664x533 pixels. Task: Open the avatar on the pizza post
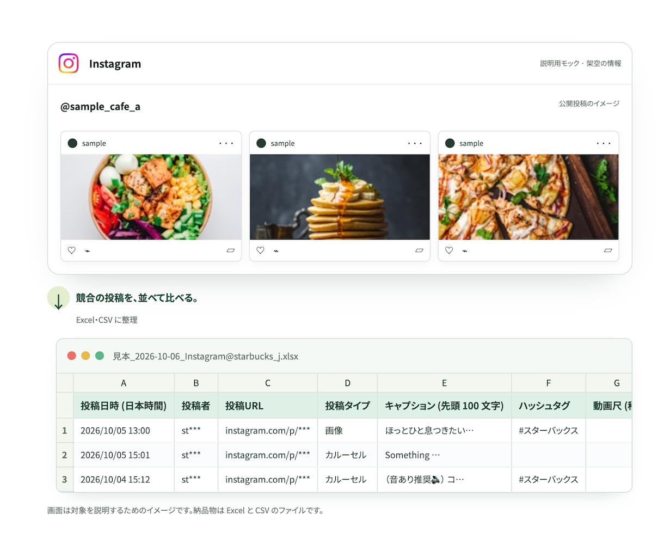pyautogui.click(x=450, y=143)
